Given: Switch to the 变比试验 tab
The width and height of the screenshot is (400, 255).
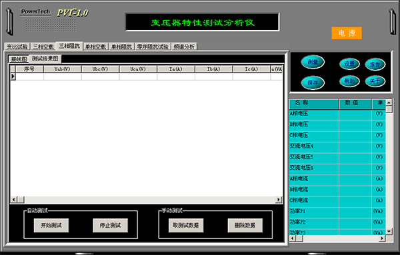Looking at the screenshot, I should (x=17, y=47).
